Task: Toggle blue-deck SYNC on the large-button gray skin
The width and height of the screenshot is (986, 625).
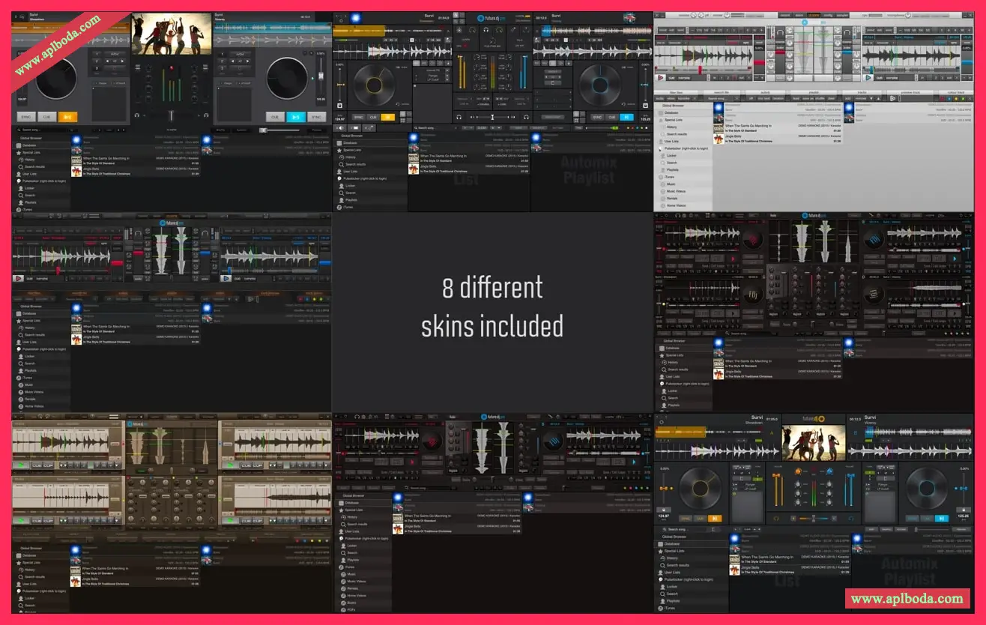Action: (316, 117)
